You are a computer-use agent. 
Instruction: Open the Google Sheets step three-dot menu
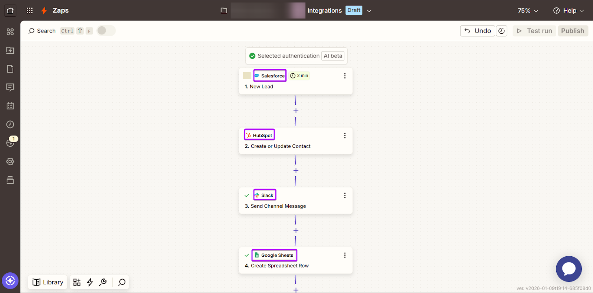click(x=345, y=255)
